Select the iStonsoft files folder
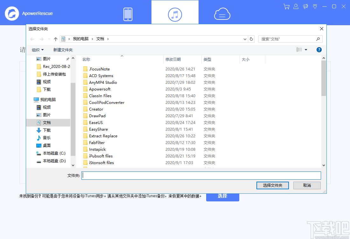The width and height of the screenshot is (350, 239). pyautogui.click(x=98, y=163)
